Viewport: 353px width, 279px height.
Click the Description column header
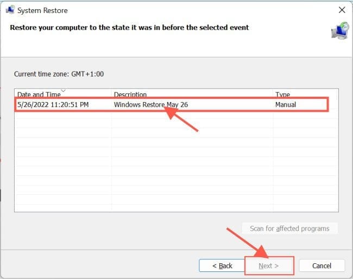click(x=130, y=94)
